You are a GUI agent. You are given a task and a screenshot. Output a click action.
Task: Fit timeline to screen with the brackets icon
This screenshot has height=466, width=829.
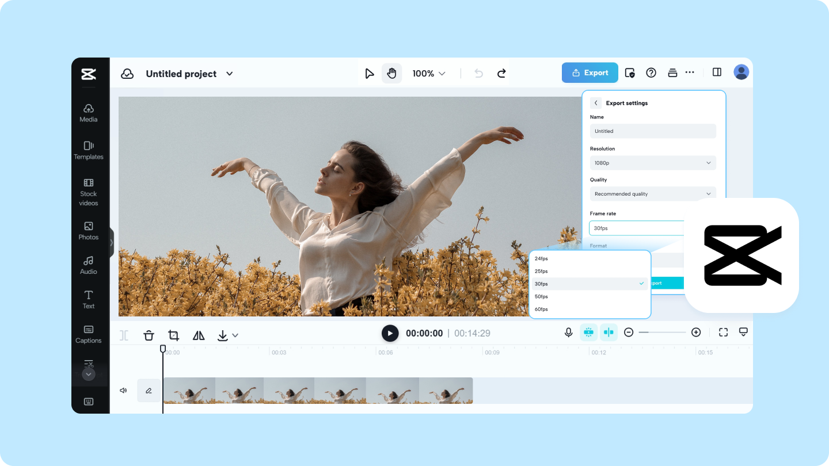(724, 333)
